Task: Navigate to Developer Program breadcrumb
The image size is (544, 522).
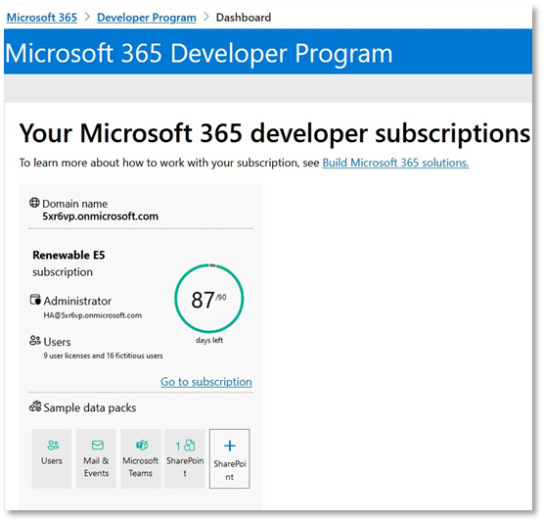Action: tap(147, 18)
